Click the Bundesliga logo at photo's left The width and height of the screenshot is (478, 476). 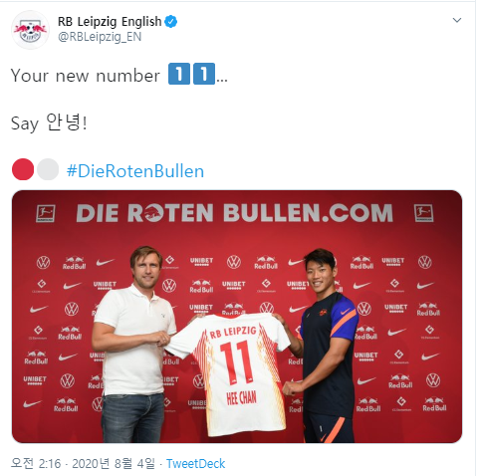point(46,214)
